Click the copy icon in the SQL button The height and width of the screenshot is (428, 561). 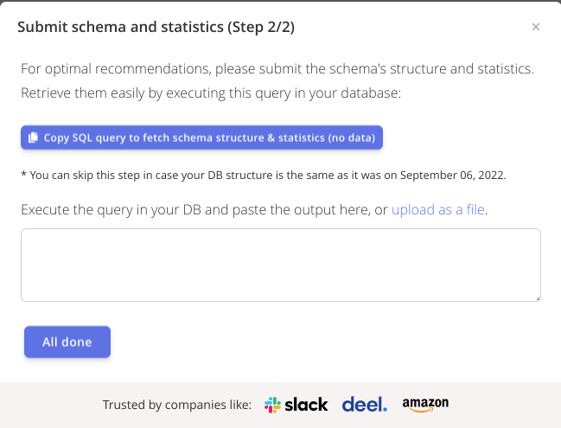pyautogui.click(x=33, y=137)
